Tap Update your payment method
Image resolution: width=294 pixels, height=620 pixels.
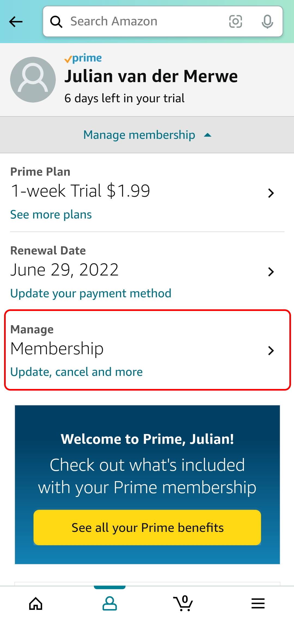tap(90, 293)
